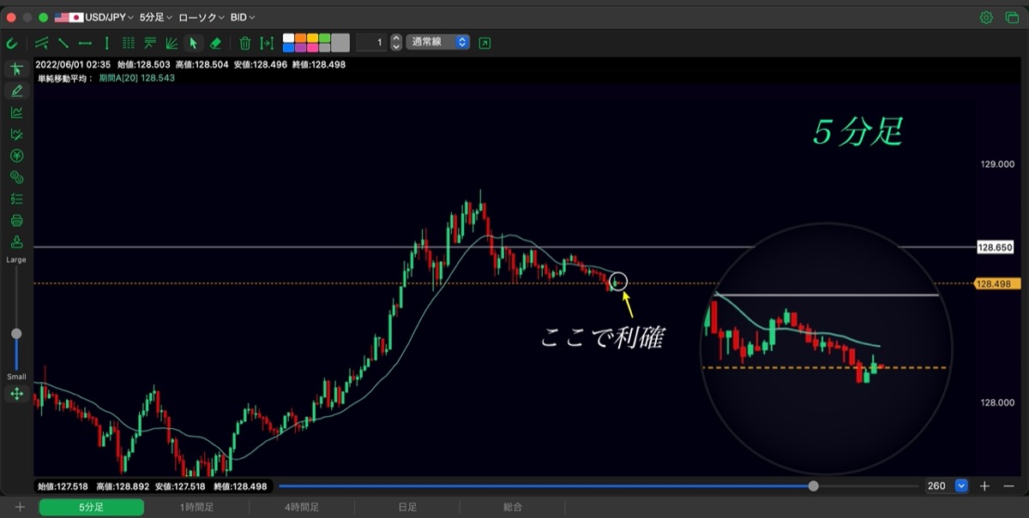Click the trash delete-drawings icon
This screenshot has width=1029, height=518.
pyautogui.click(x=245, y=43)
